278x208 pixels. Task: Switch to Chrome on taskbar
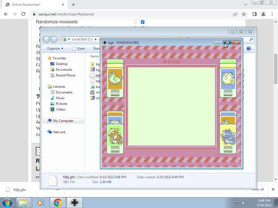click(x=58, y=203)
